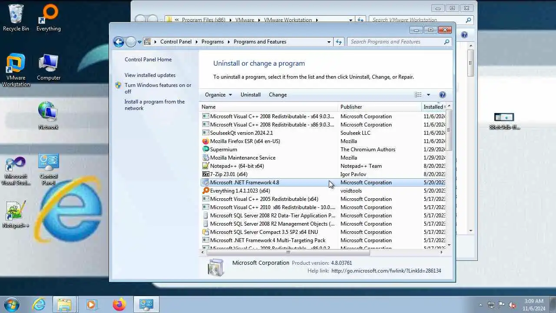This screenshot has width=556, height=313.
Task: Open the Computer desktop icon
Action: [49, 67]
